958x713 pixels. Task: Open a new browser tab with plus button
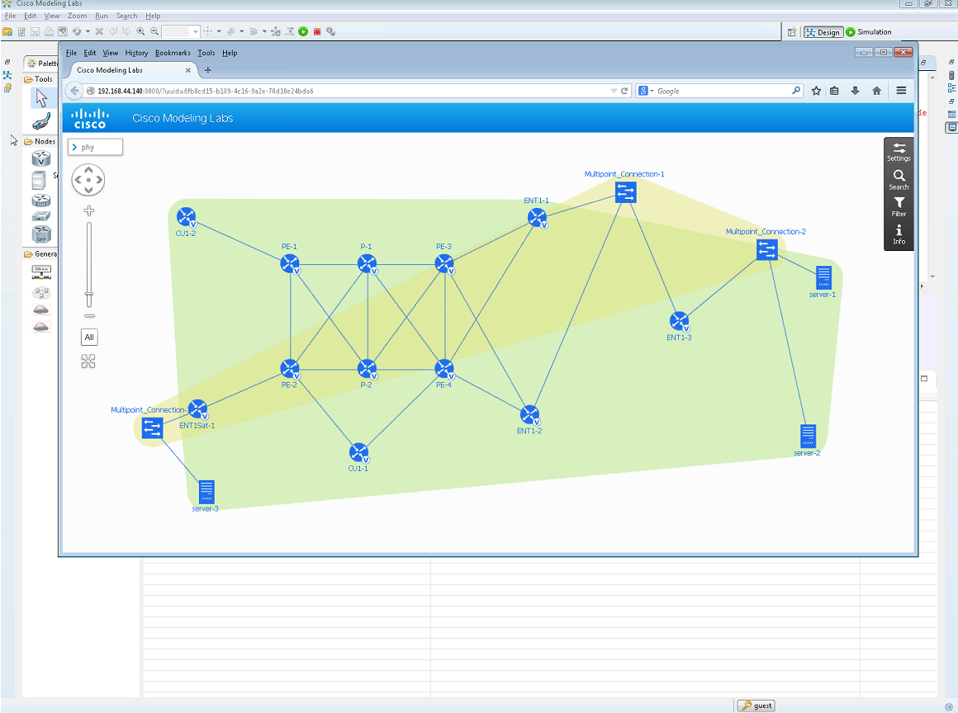coord(208,70)
